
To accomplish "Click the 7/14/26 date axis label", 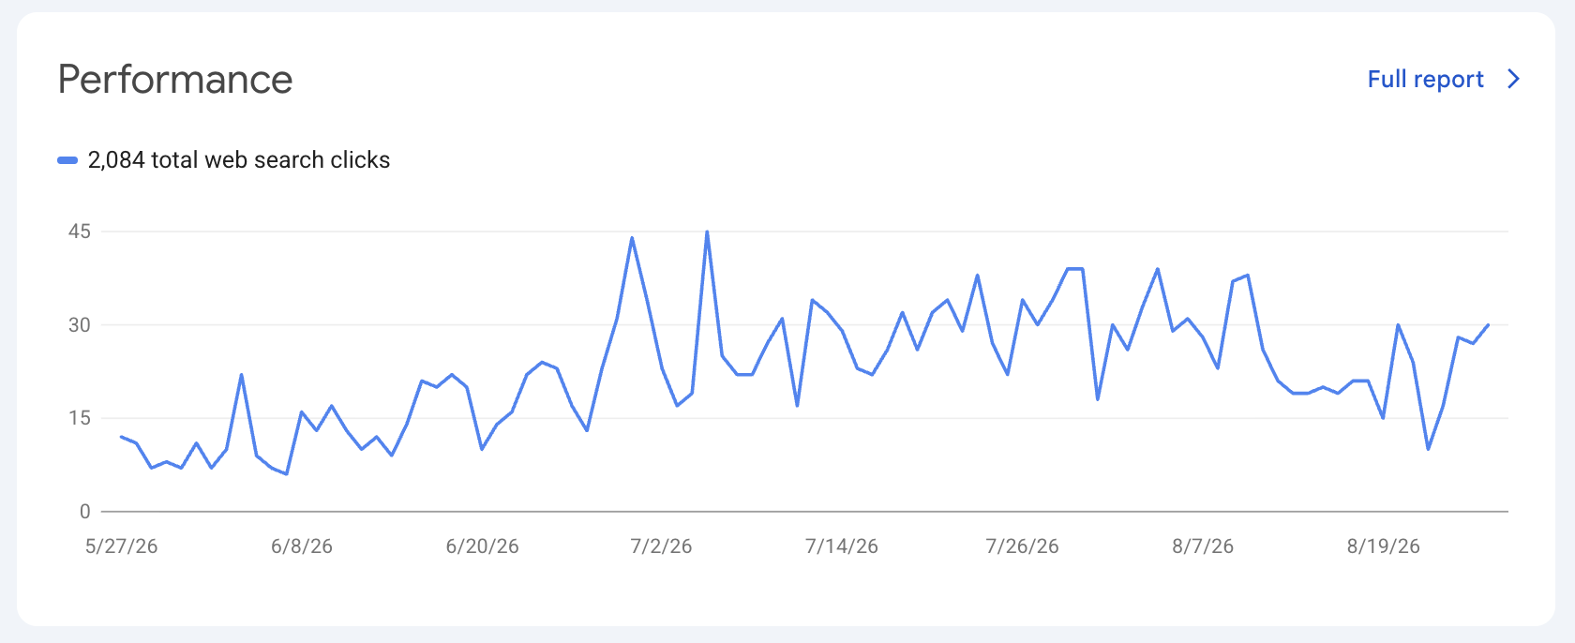I will click(x=842, y=546).
